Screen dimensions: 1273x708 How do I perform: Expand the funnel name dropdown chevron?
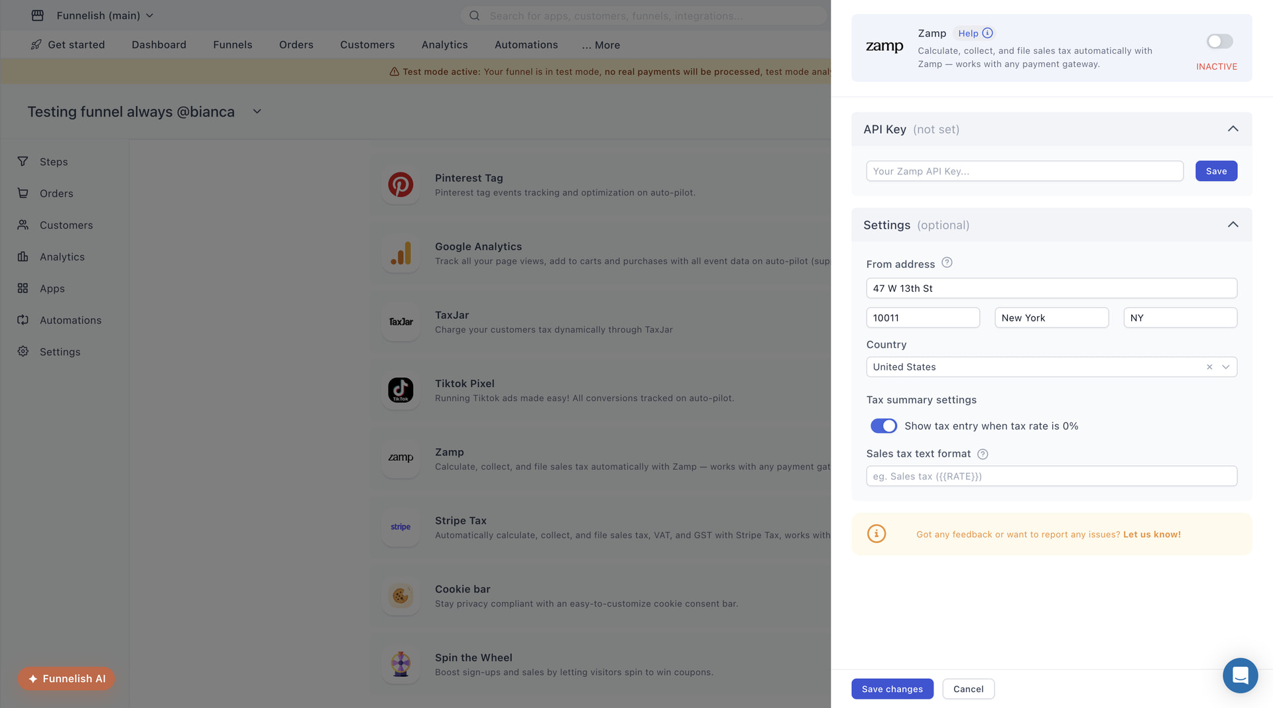[x=257, y=111]
